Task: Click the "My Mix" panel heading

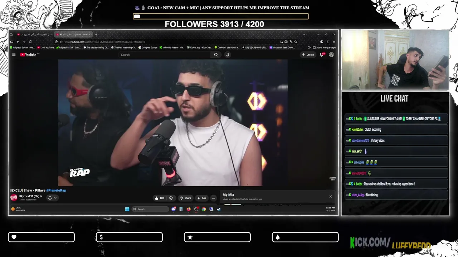Action: point(228,195)
